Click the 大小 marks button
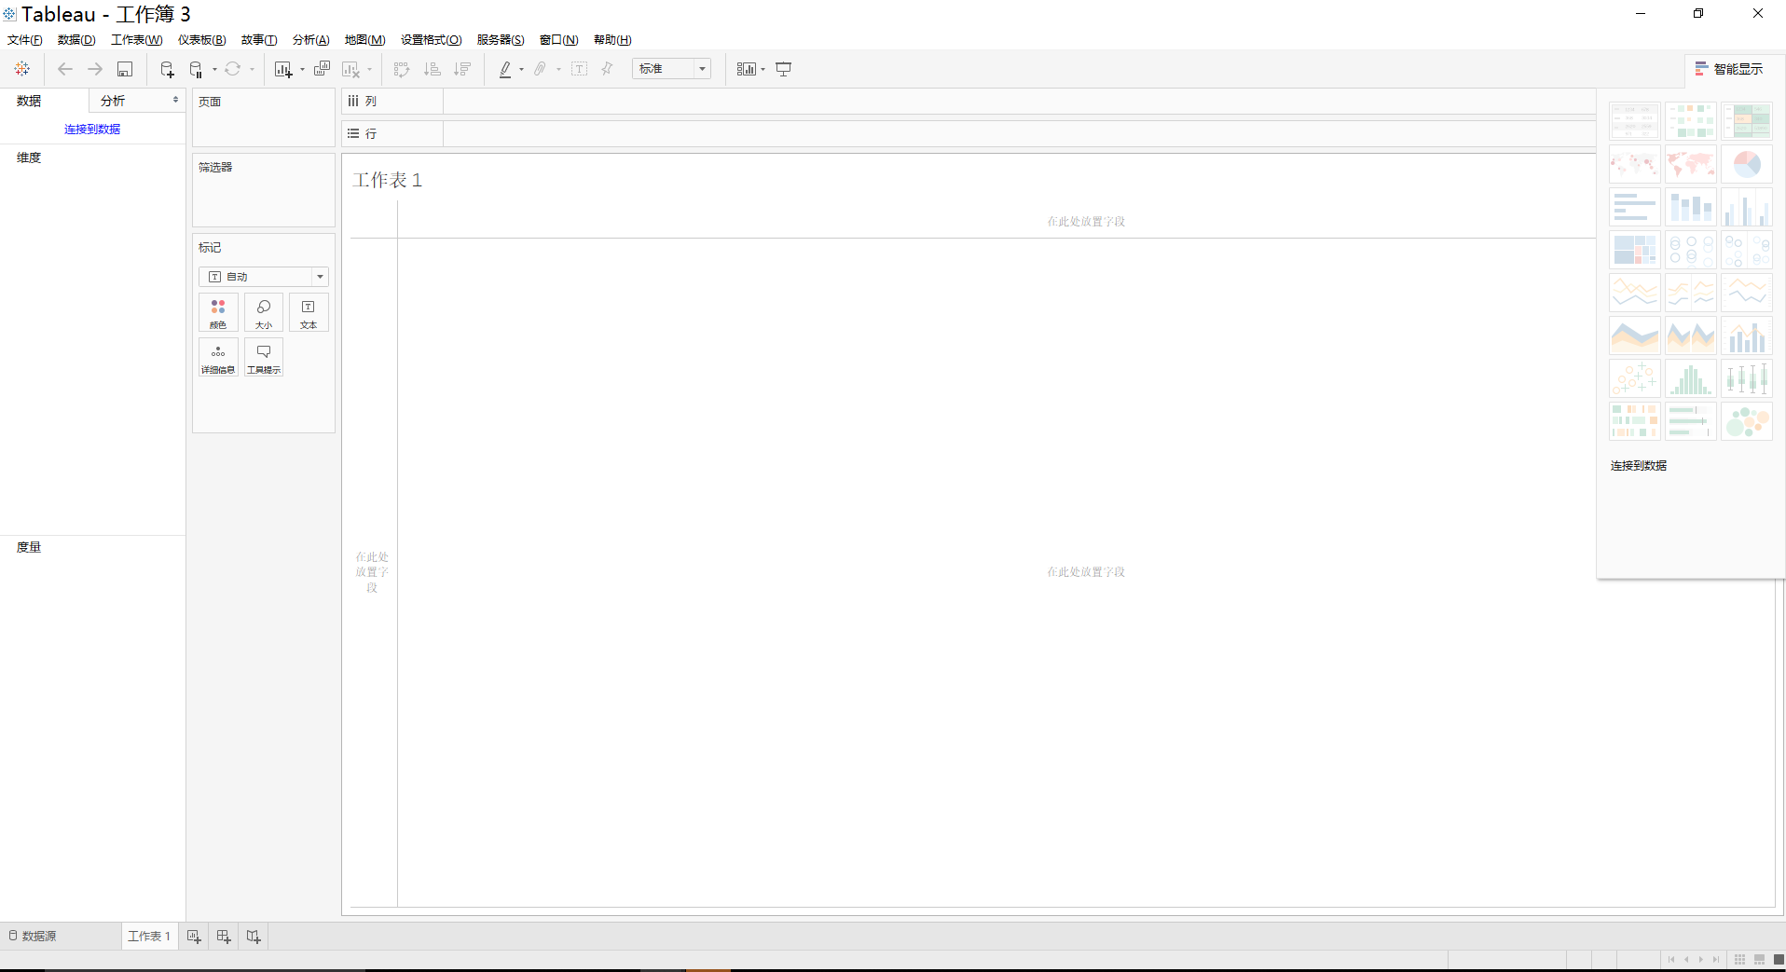Screen dimensions: 1786x972 click(264, 313)
